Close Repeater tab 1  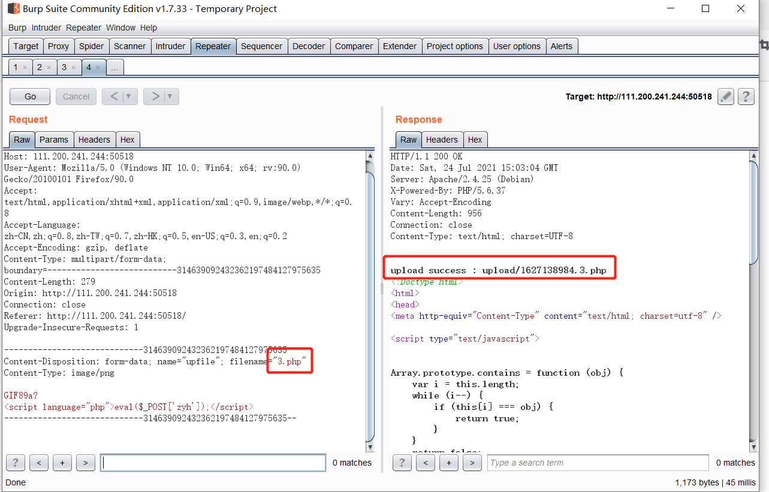[25, 68]
